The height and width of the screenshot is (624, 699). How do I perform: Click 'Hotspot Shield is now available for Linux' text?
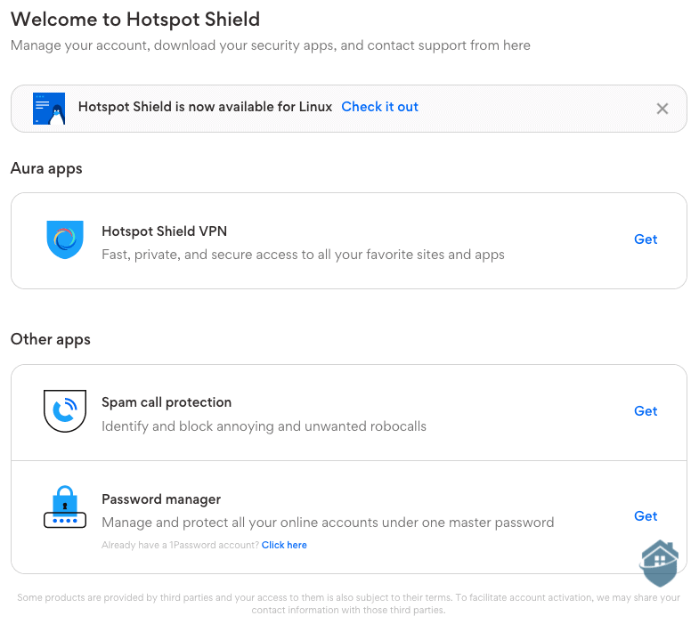tap(205, 107)
